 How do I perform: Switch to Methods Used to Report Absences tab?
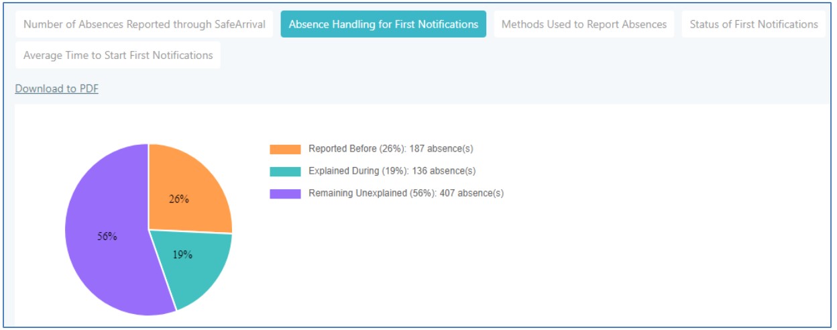583,24
